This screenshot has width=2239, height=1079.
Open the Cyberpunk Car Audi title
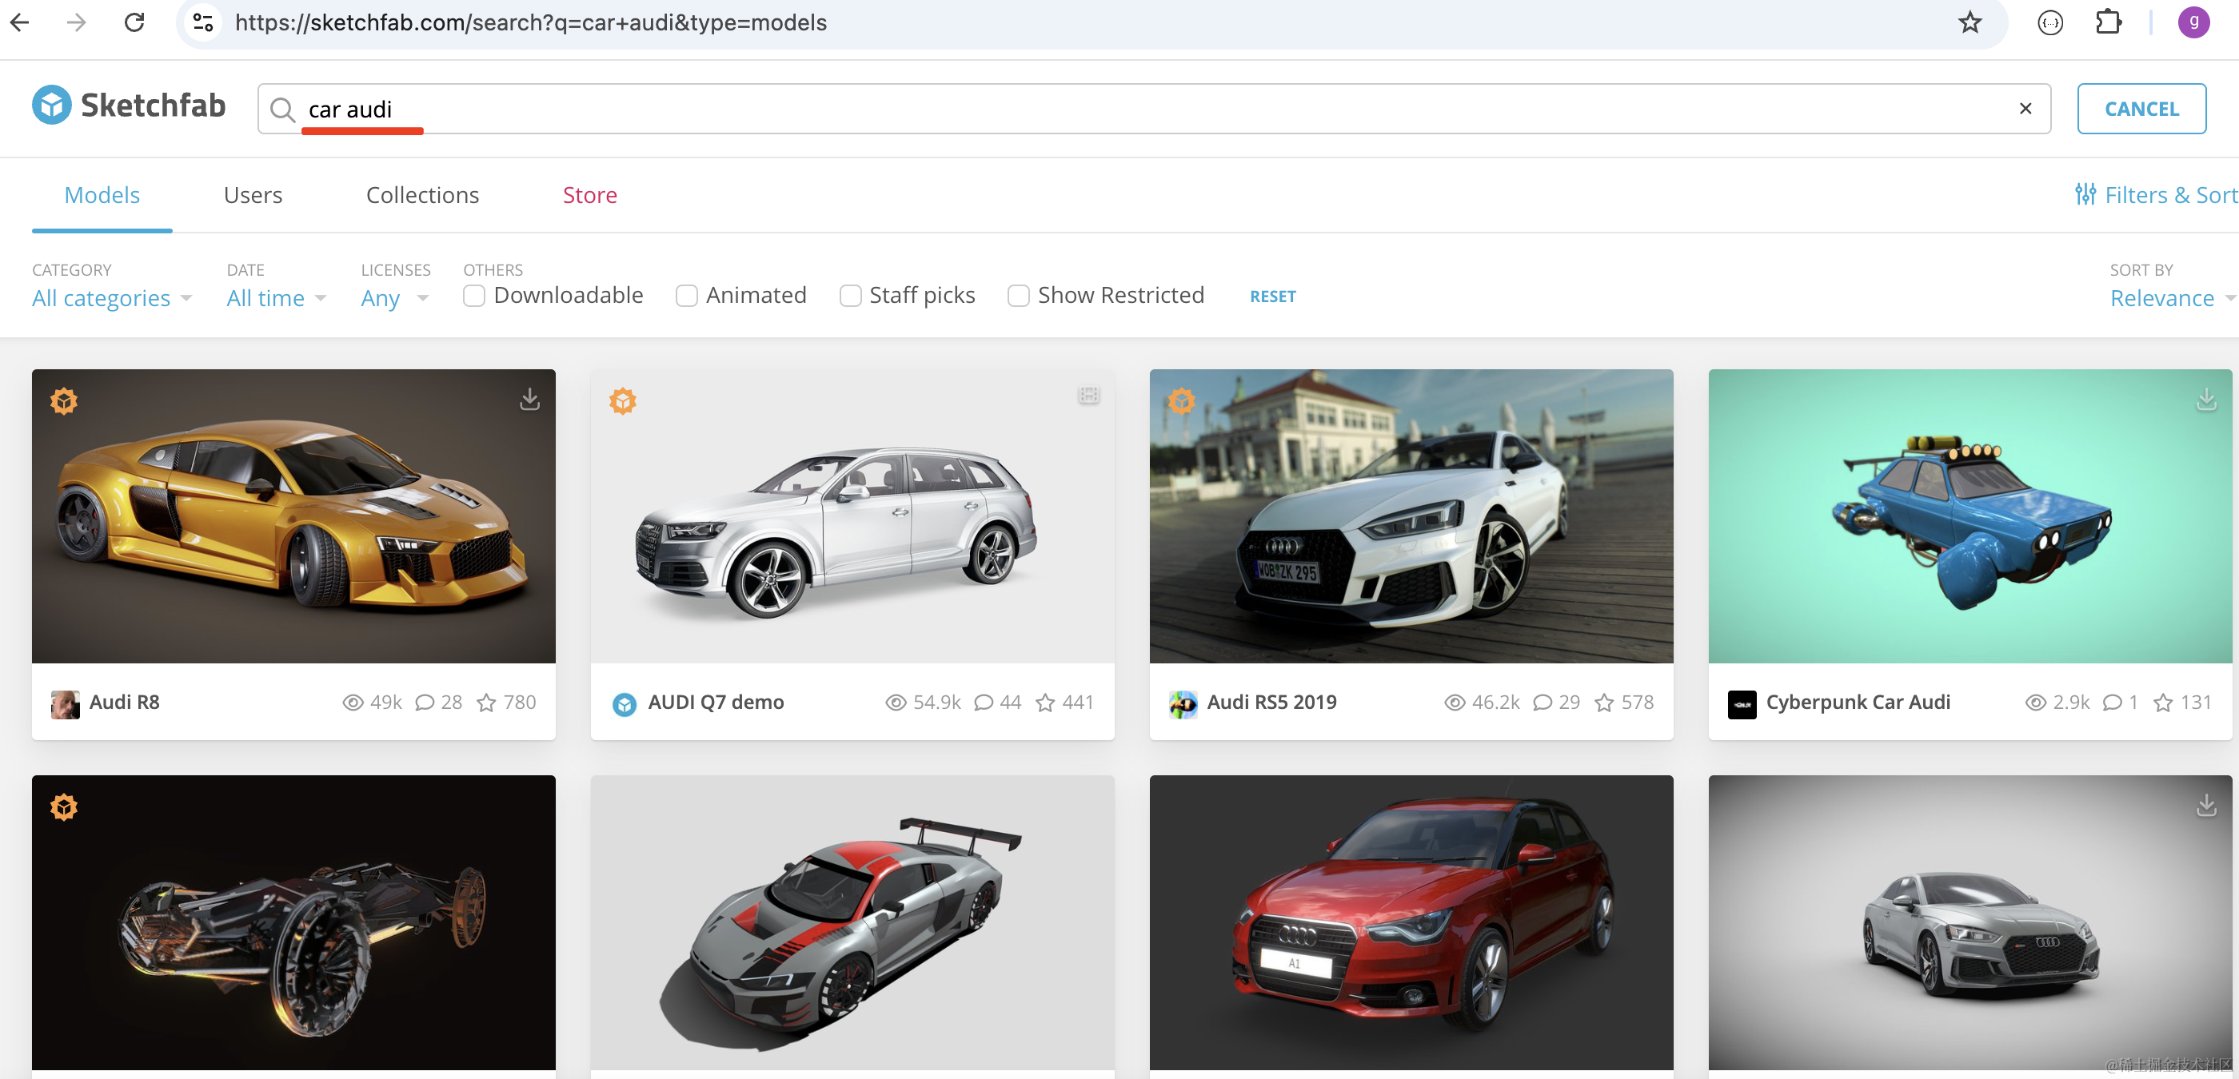pos(1858,702)
